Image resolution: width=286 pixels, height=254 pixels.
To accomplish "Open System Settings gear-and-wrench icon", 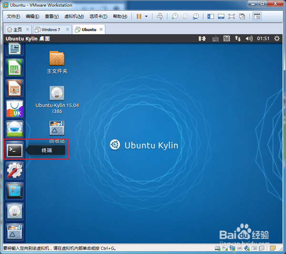I will pyautogui.click(x=15, y=171).
